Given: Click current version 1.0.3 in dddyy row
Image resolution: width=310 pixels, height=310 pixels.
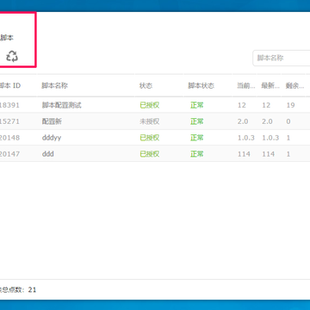Looking at the screenshot, I should click(246, 138).
